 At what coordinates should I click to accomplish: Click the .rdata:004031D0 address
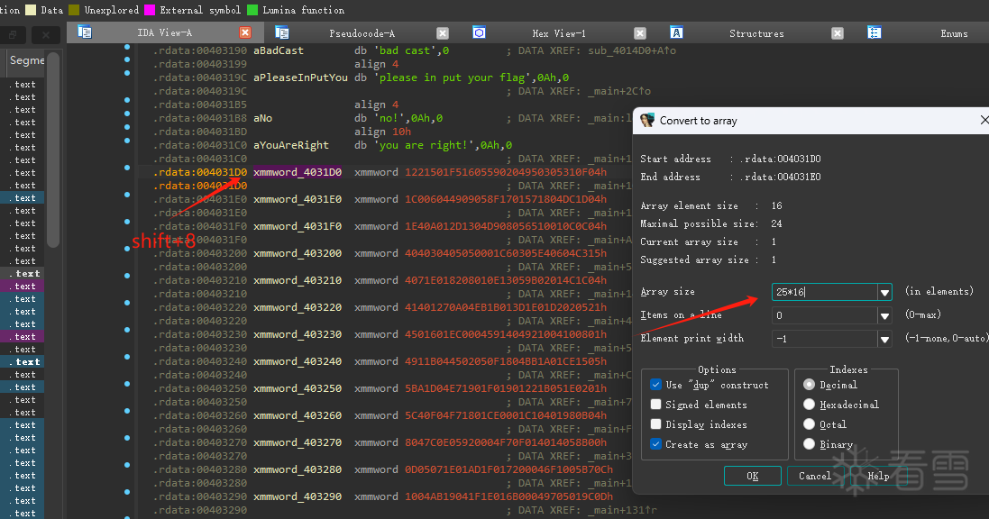pyautogui.click(x=200, y=172)
